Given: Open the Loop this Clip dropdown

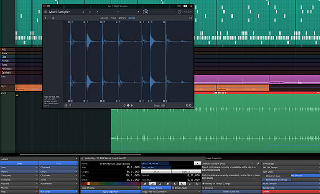Looking at the screenshot, I should pos(110,188).
